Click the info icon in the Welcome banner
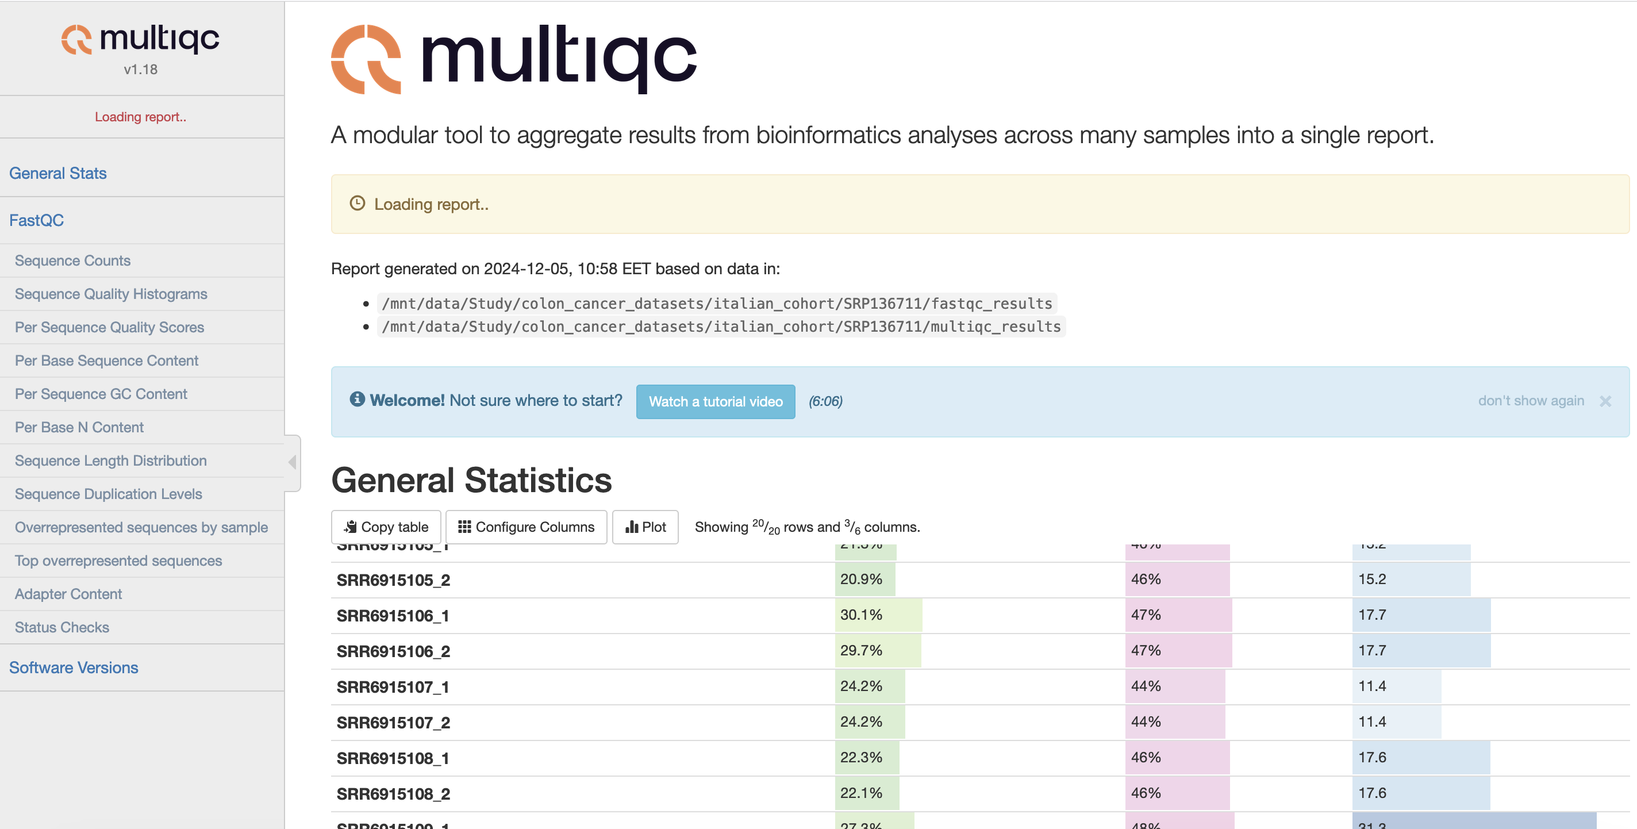The height and width of the screenshot is (829, 1637). 357,399
